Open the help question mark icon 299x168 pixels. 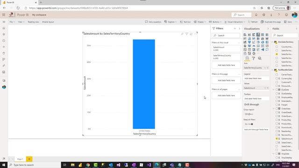pos(278,15)
